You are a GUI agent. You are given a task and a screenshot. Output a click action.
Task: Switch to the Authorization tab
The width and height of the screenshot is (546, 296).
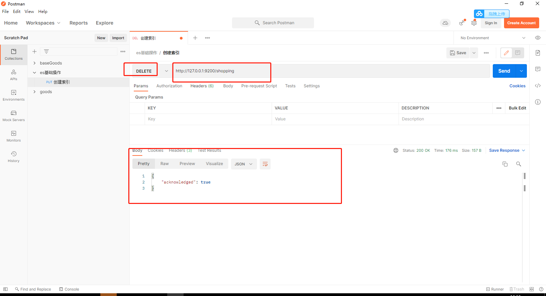coord(169,86)
